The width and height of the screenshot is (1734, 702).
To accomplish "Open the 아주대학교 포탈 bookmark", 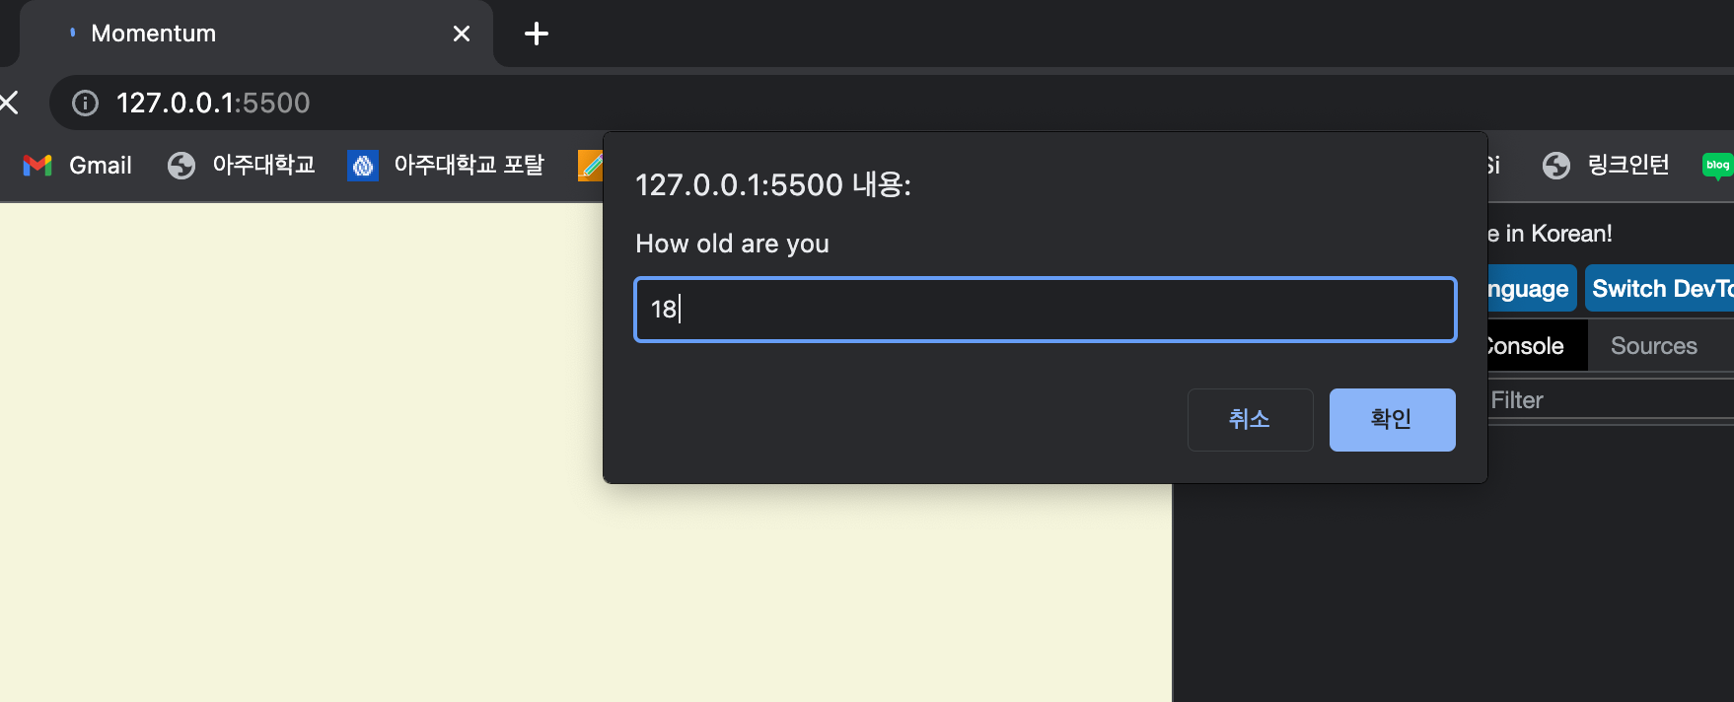I will (446, 165).
